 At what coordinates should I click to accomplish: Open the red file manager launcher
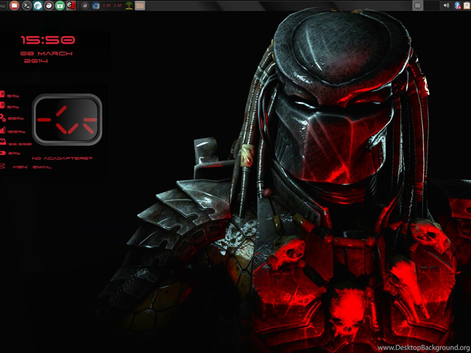point(14,5)
